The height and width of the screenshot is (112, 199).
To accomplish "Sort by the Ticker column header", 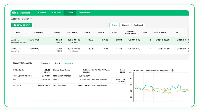I will click(x=17, y=32).
